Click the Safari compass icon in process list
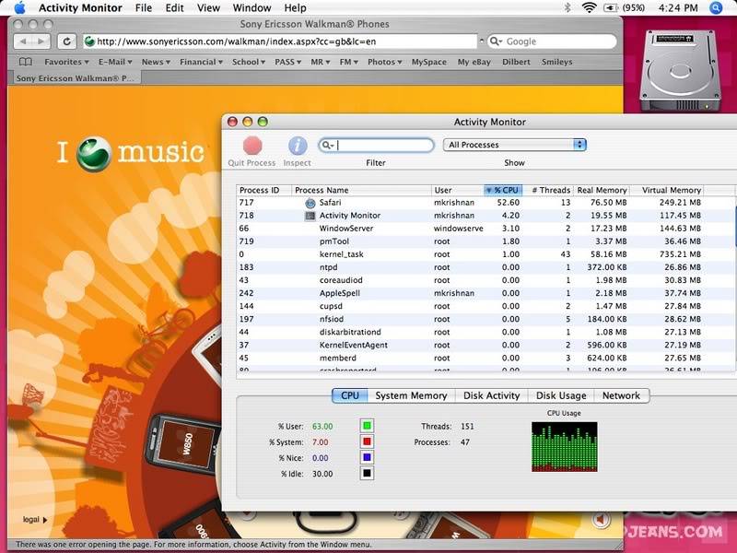Screen dimensions: 737x553 click(310, 203)
